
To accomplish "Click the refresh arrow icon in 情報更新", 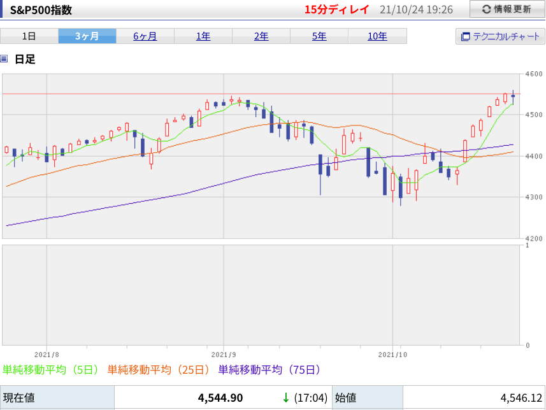I will coord(486,10).
